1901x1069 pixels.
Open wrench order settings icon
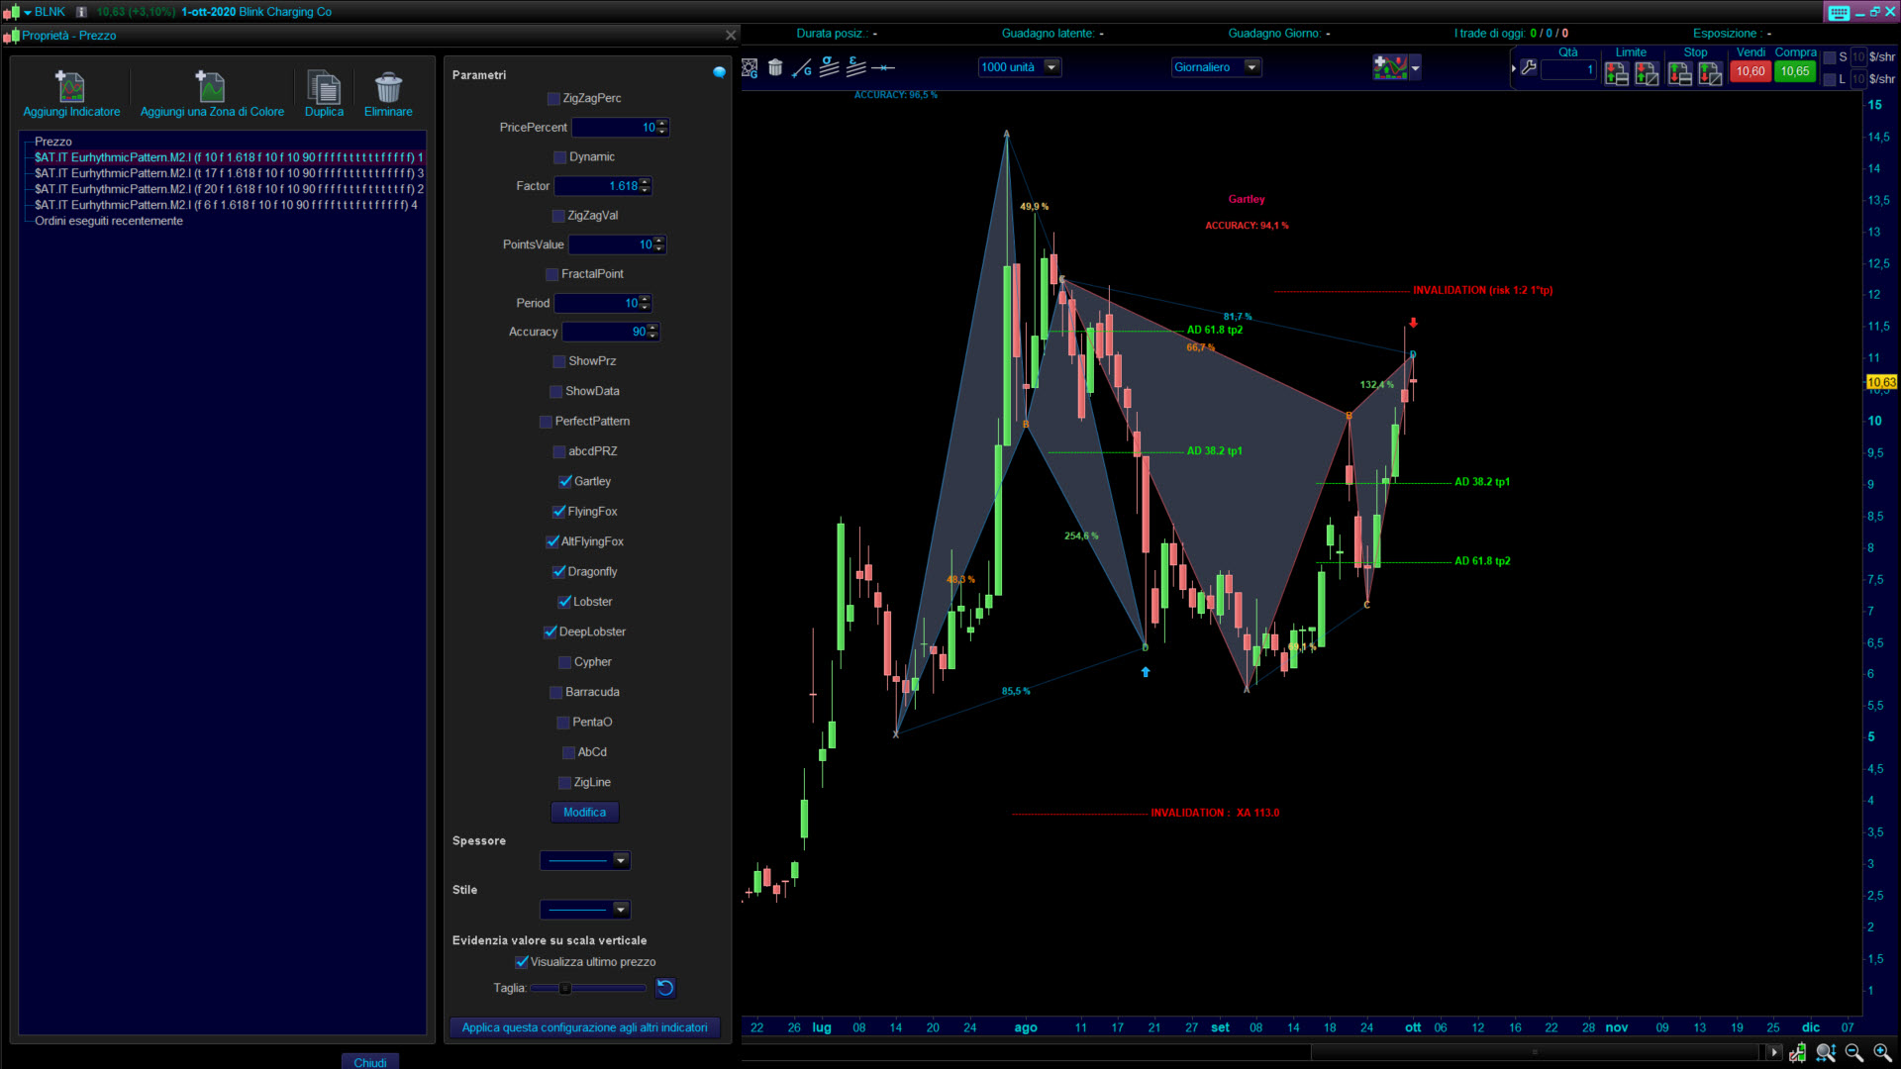pos(1529,68)
